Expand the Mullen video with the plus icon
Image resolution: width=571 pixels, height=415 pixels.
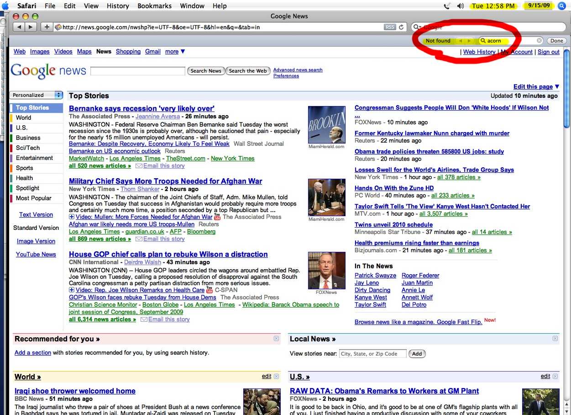pyautogui.click(x=72, y=217)
